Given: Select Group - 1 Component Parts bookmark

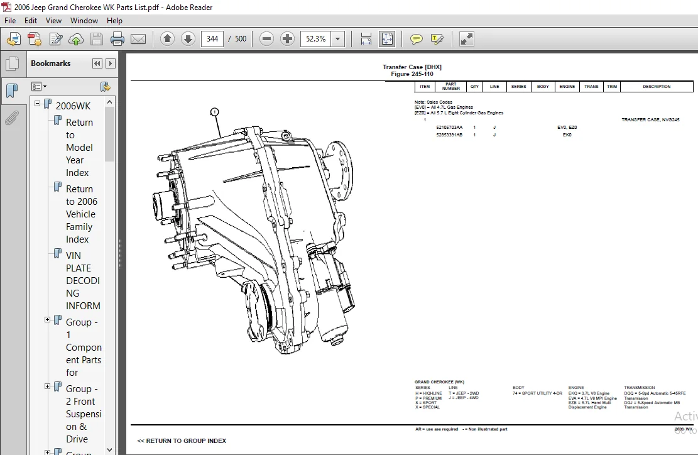Looking at the screenshot, I should click(84, 348).
